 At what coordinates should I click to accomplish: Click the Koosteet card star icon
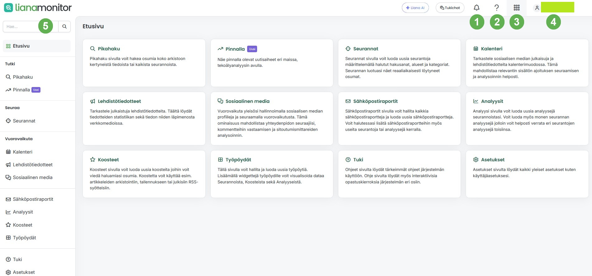92,160
